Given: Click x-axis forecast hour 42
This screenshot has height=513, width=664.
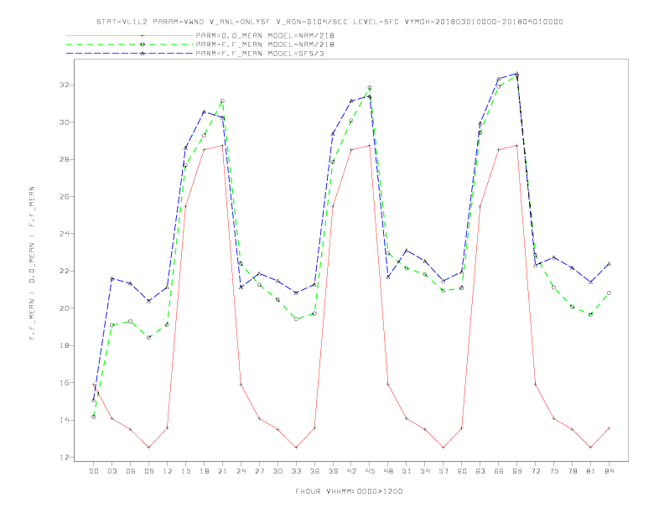Looking at the screenshot, I should (351, 471).
